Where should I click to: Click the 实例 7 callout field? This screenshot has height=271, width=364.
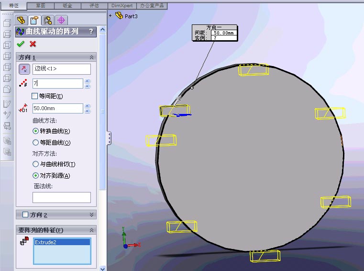click(224, 38)
